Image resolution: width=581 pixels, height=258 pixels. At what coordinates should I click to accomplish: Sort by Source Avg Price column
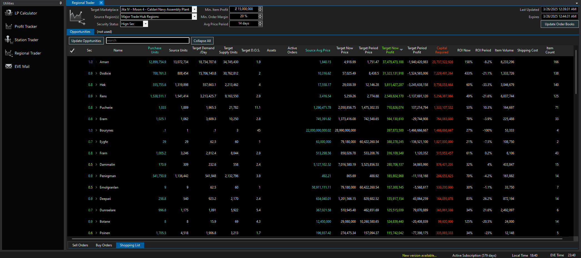click(318, 50)
